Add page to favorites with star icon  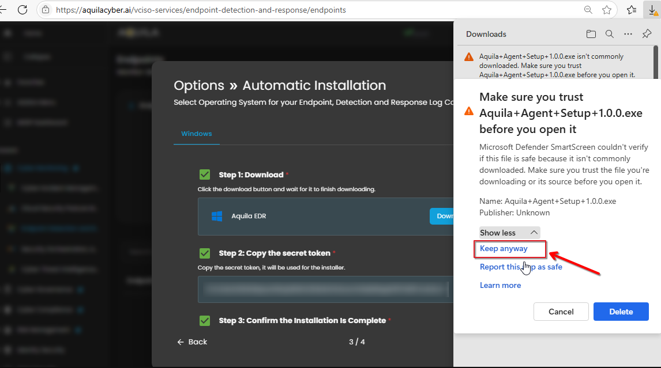coord(606,10)
